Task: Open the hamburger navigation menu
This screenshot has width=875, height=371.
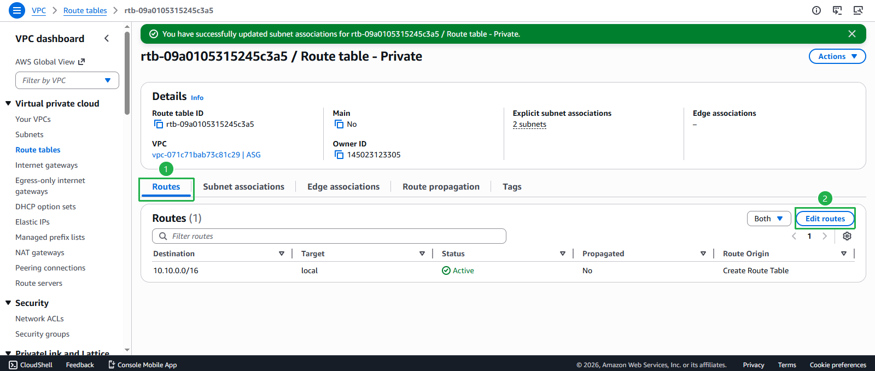Action: [17, 10]
